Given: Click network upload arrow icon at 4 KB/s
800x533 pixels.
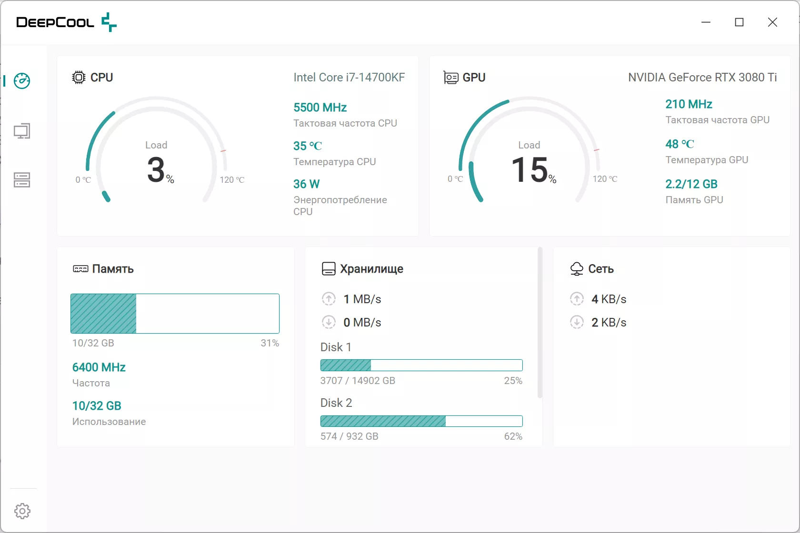Looking at the screenshot, I should [x=577, y=299].
